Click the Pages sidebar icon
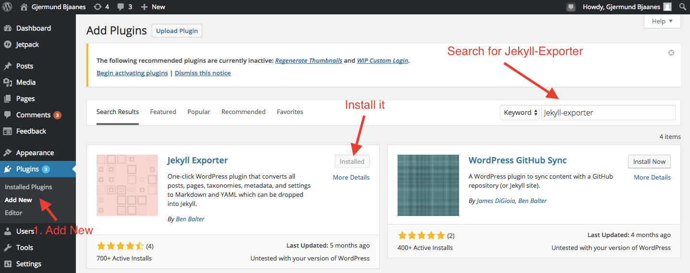690x273 pixels. pos(8,99)
